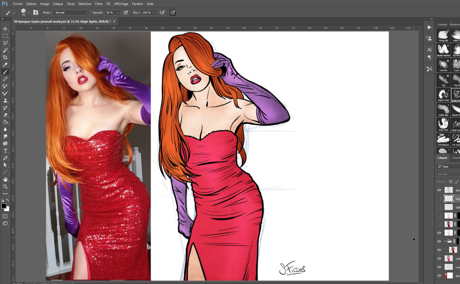The image size is (460, 284).
Task: Open the brush Mode dropdown set to Normal
Action: tap(71, 13)
